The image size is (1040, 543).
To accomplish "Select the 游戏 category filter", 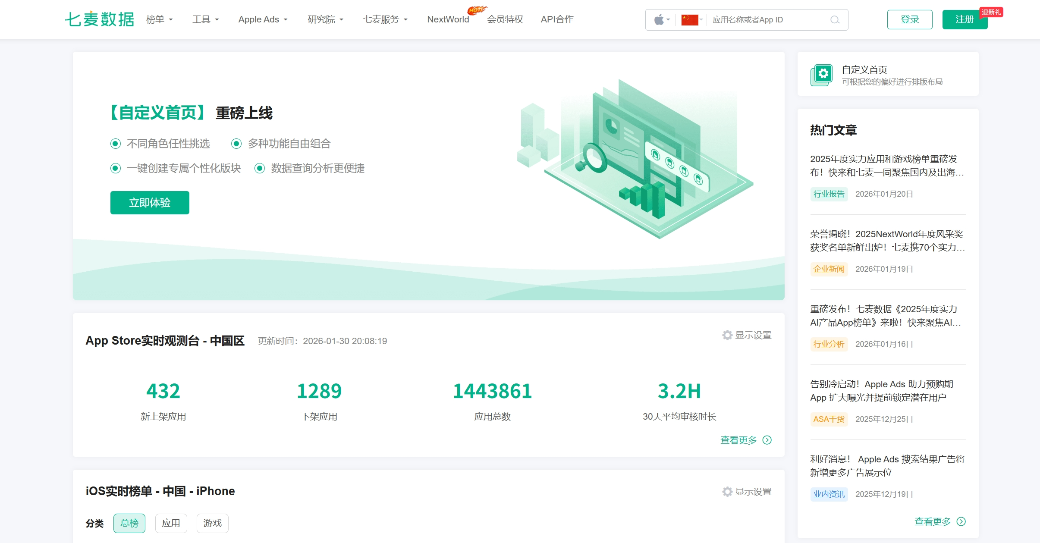I will [x=212, y=523].
